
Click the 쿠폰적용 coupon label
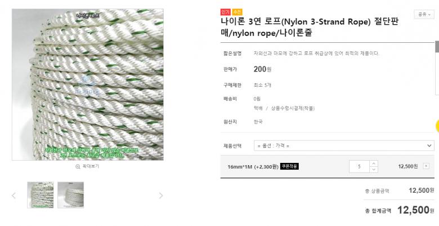[289, 166]
